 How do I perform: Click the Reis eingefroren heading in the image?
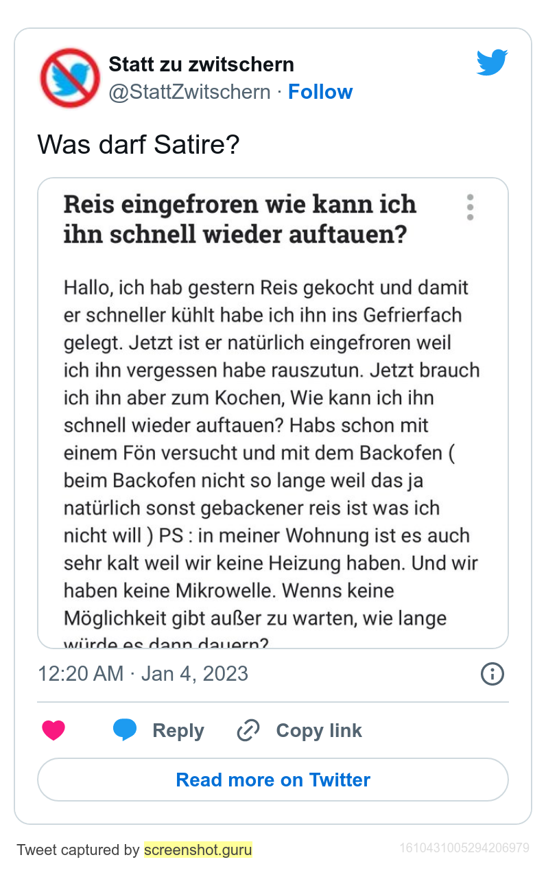pyautogui.click(x=240, y=220)
